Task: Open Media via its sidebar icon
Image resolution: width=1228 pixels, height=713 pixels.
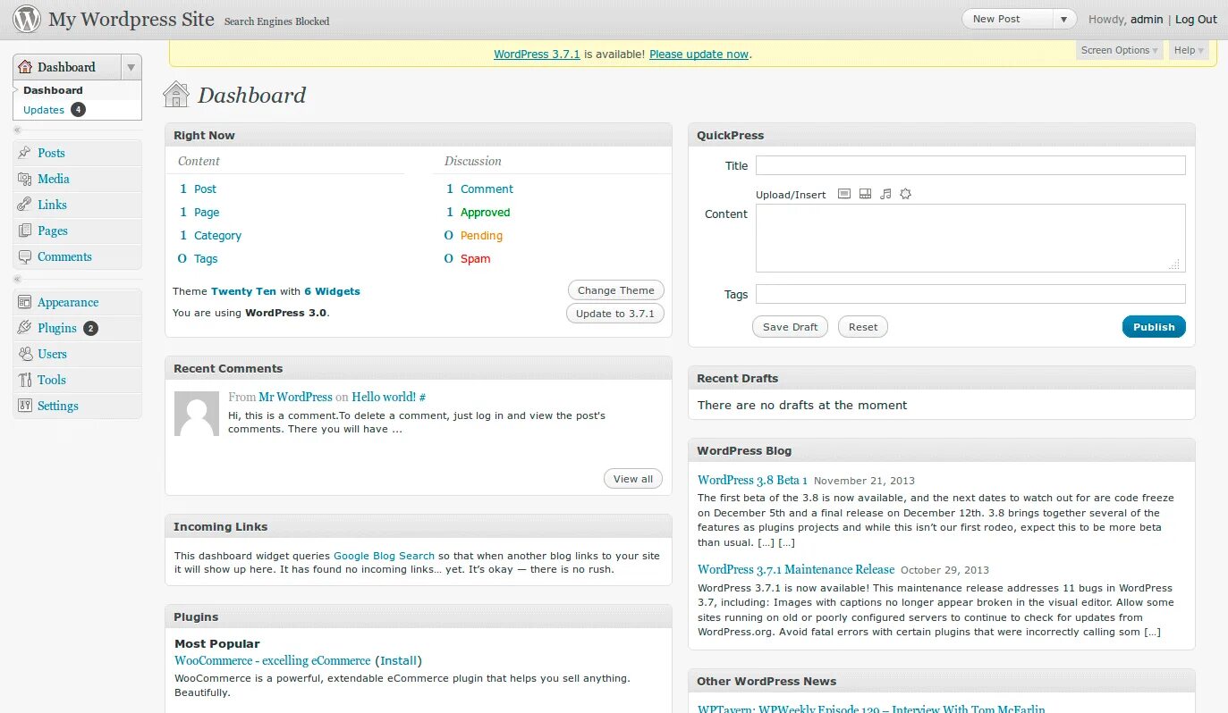Action: point(25,179)
